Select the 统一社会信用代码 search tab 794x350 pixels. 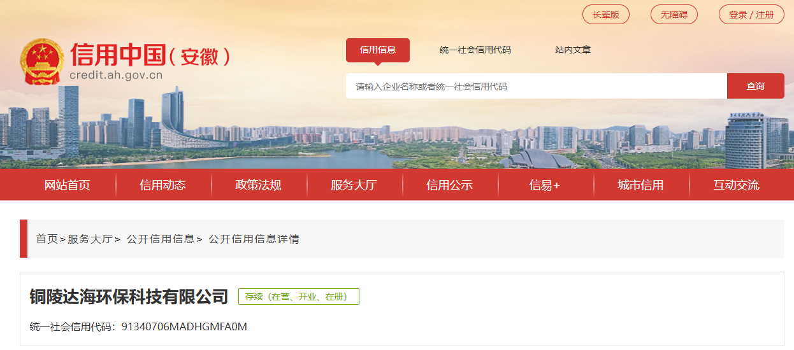coord(475,50)
